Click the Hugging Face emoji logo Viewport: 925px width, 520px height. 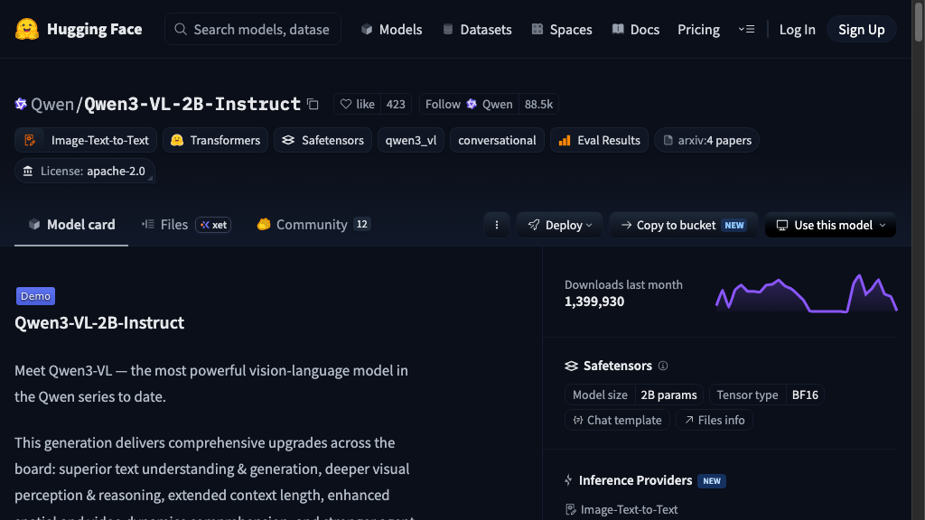[26, 29]
